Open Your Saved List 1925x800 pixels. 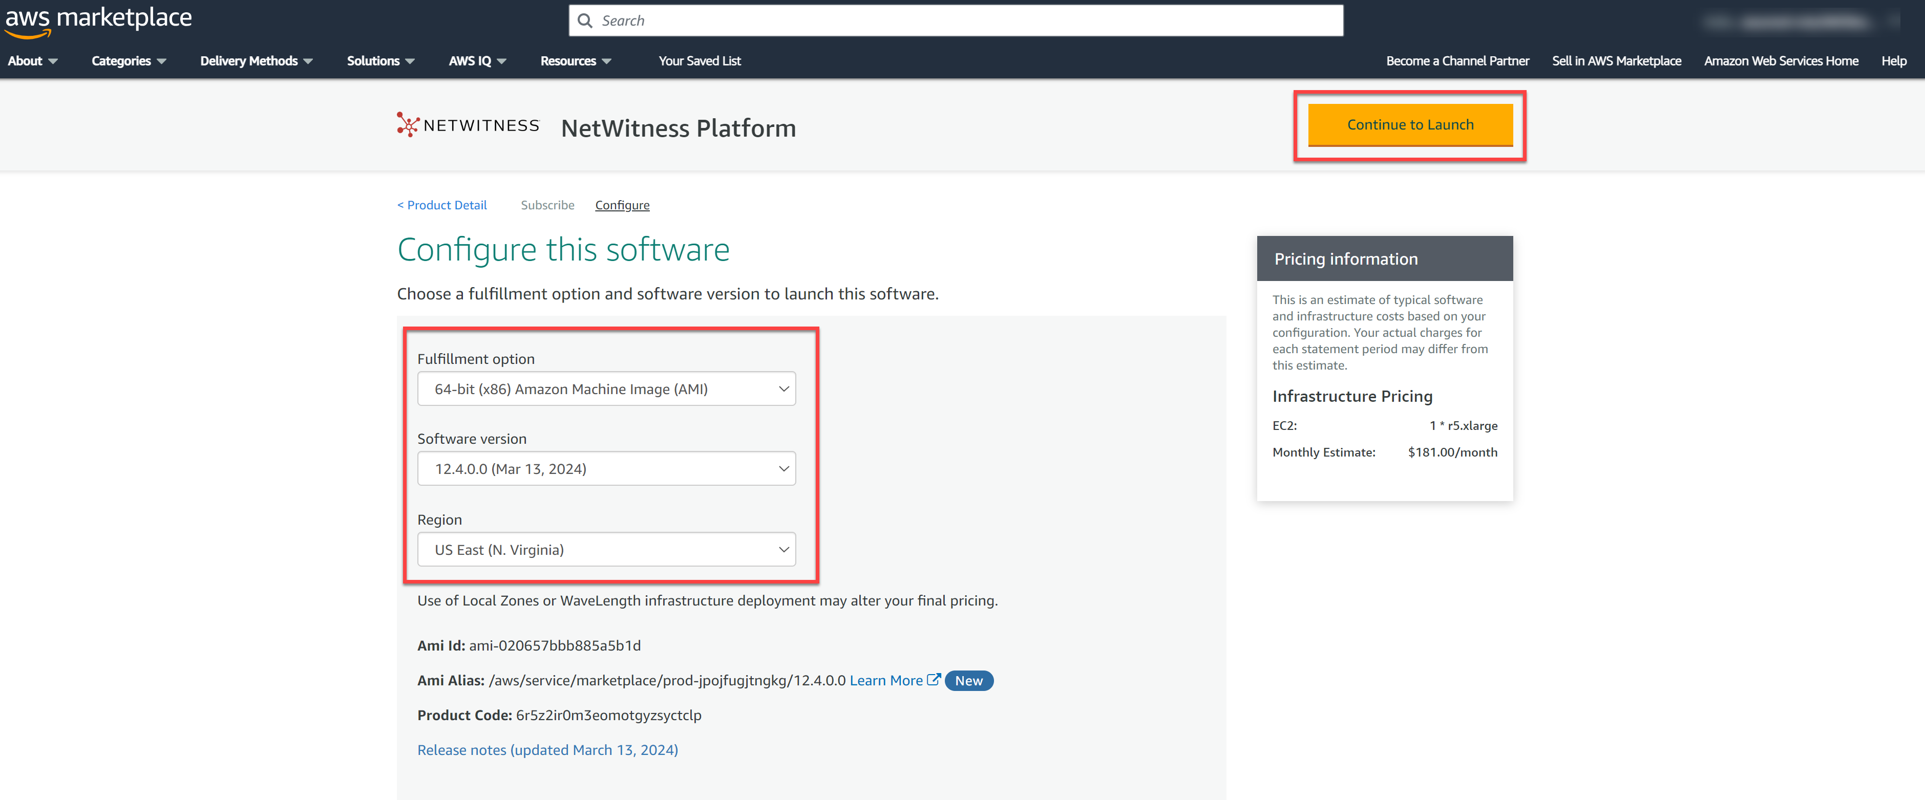pos(700,61)
